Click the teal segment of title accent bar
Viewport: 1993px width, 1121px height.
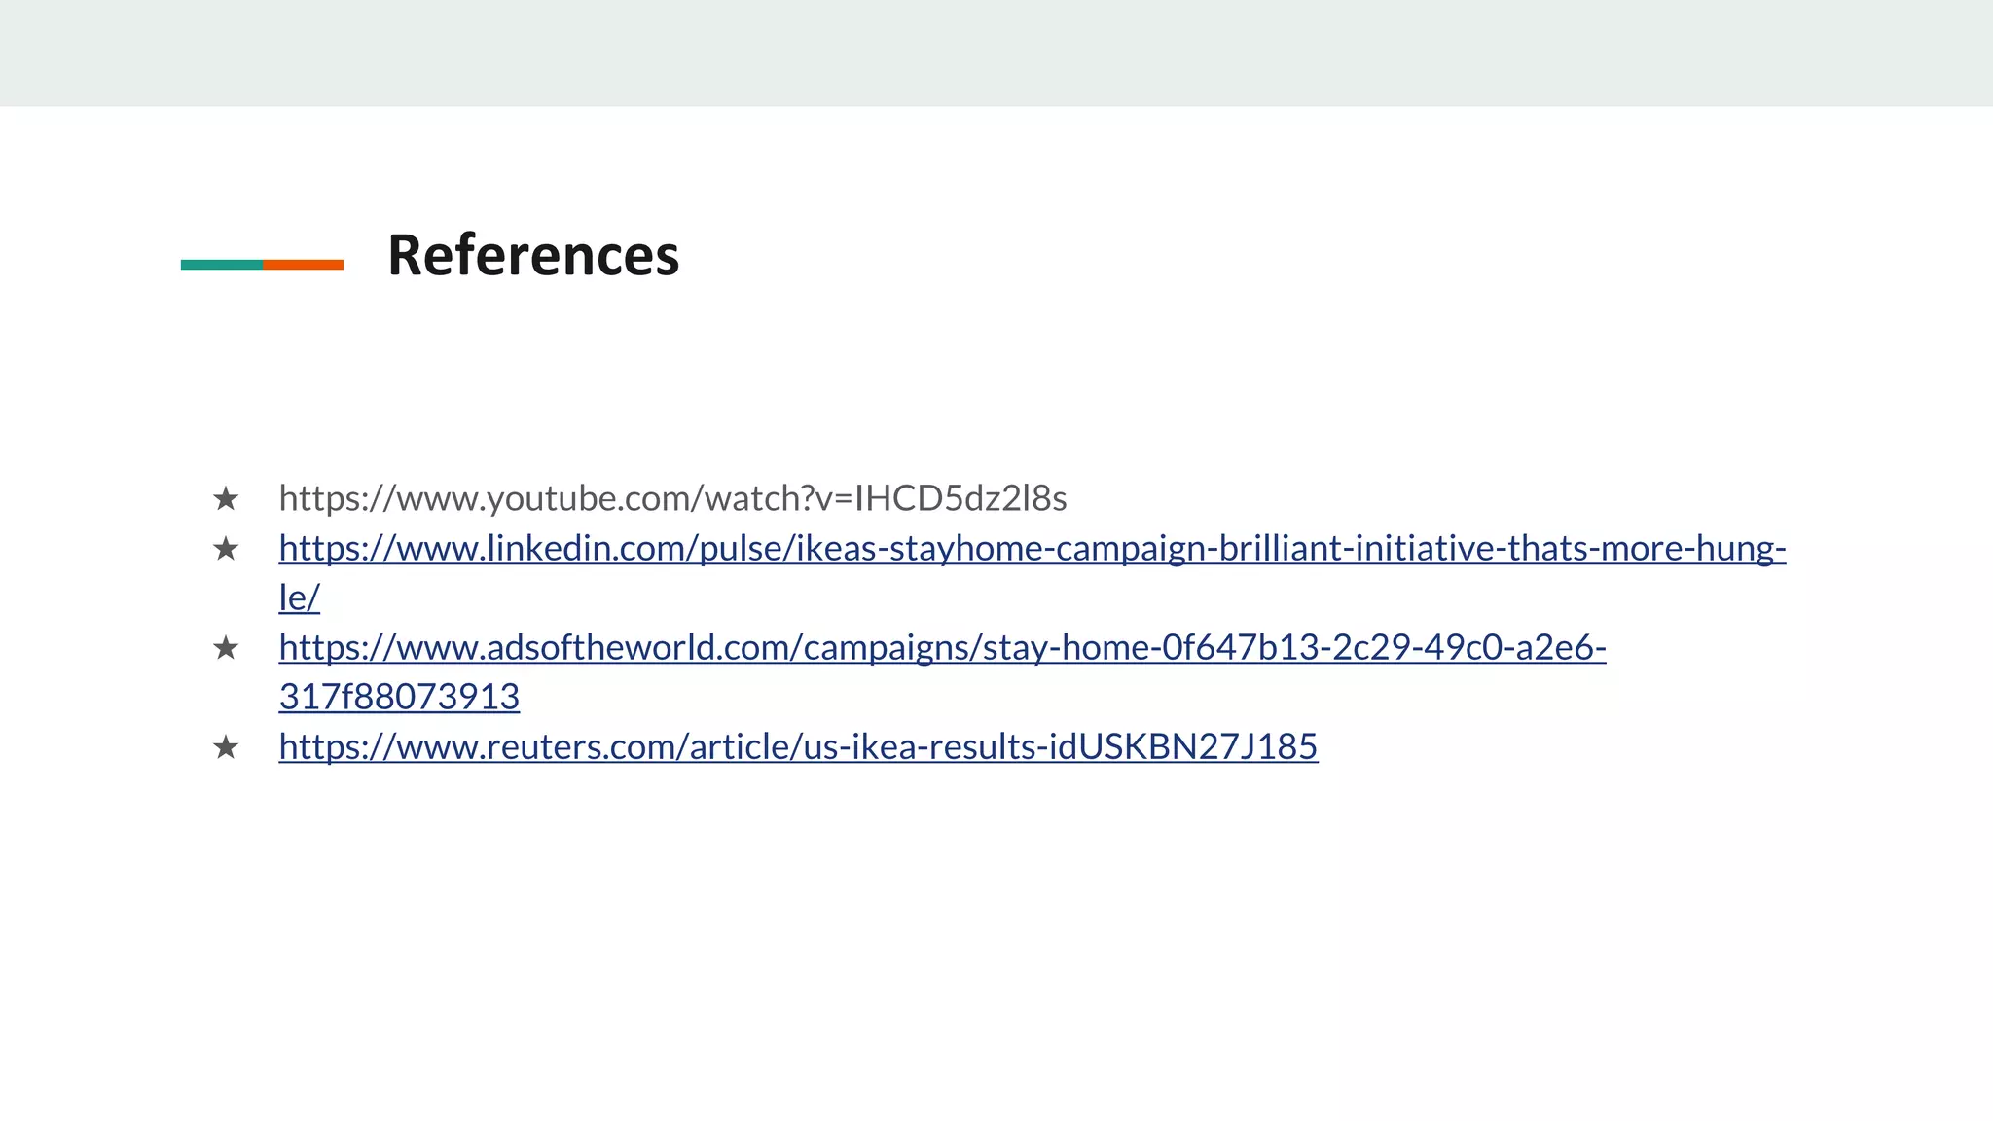(x=222, y=265)
